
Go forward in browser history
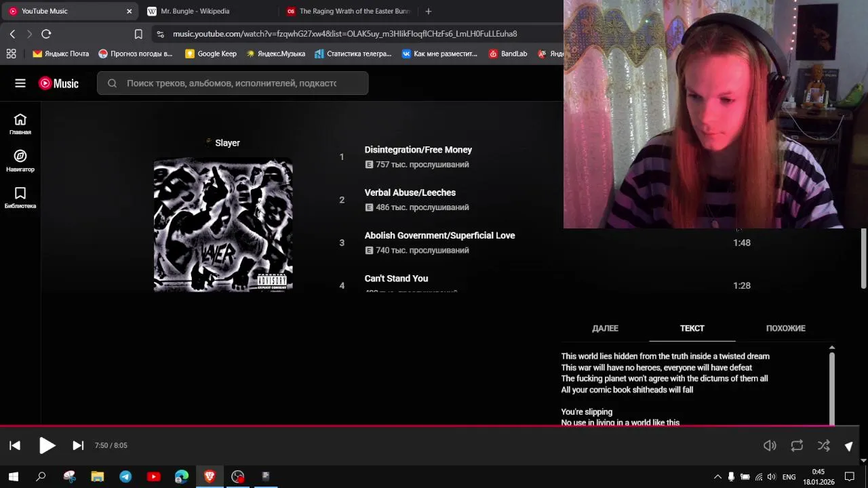coord(29,34)
